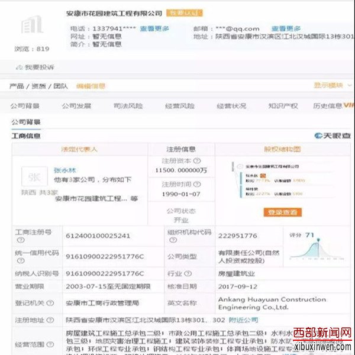
Task: Click the 我要投诉 link
Action: [40, 67]
